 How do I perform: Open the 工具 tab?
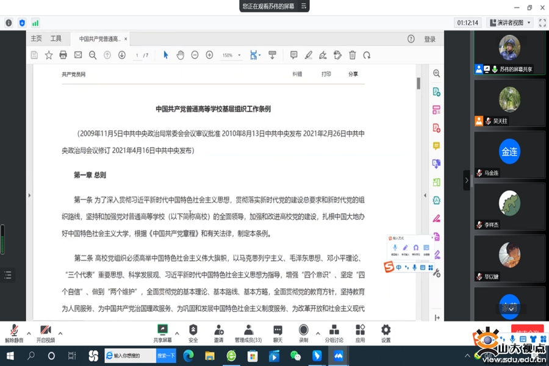(x=56, y=39)
